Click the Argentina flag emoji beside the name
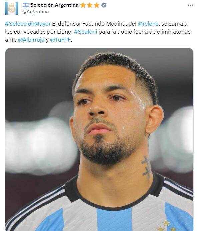Viewport: 198px width, 231px height. click(26, 5)
